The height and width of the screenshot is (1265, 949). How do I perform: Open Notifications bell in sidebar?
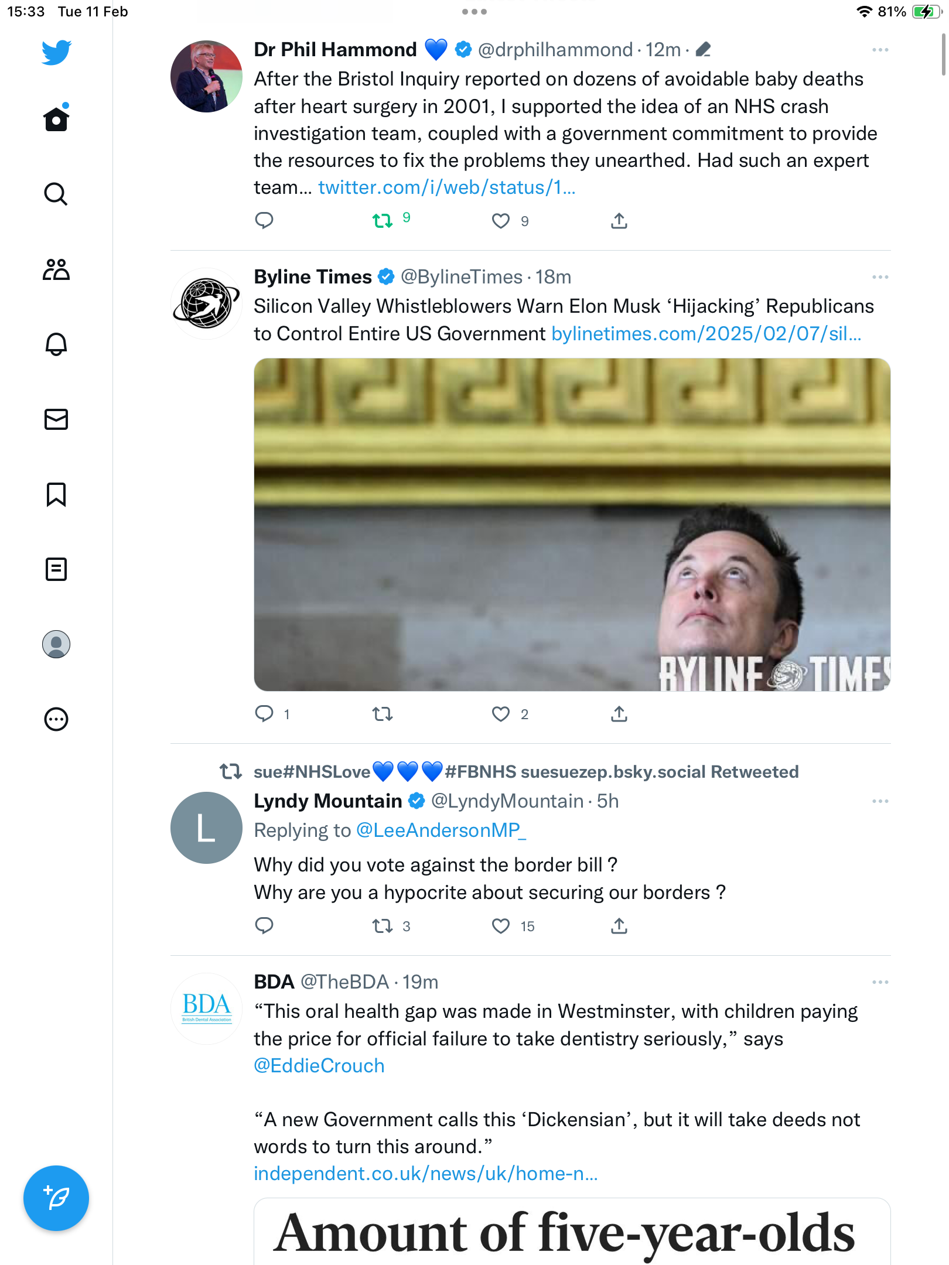[x=56, y=344]
